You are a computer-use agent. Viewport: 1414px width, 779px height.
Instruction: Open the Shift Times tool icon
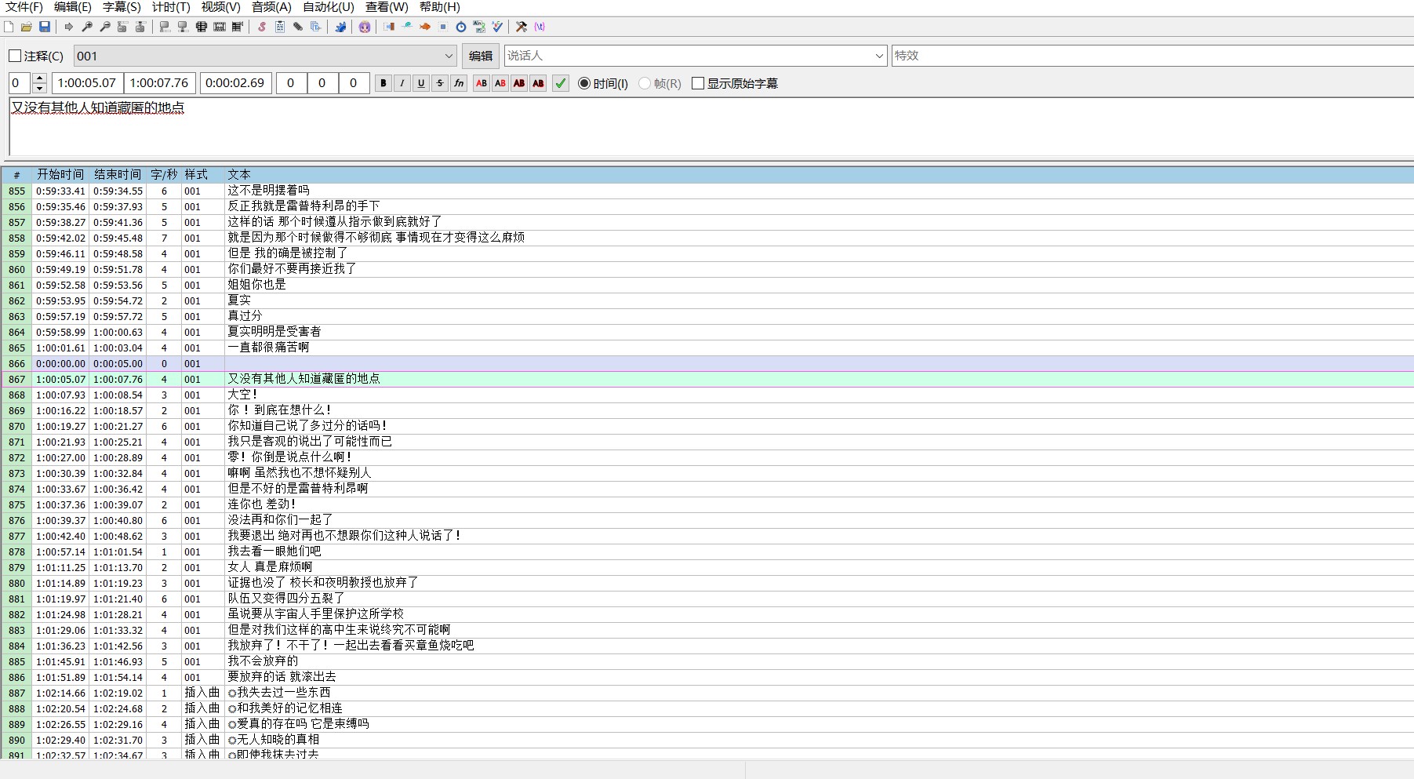tap(389, 27)
